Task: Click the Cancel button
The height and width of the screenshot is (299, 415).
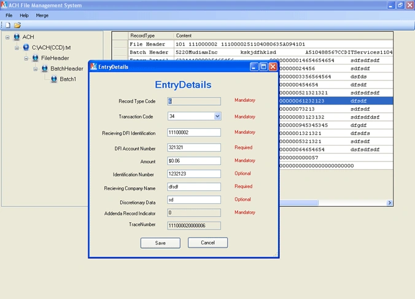Action: click(207, 243)
